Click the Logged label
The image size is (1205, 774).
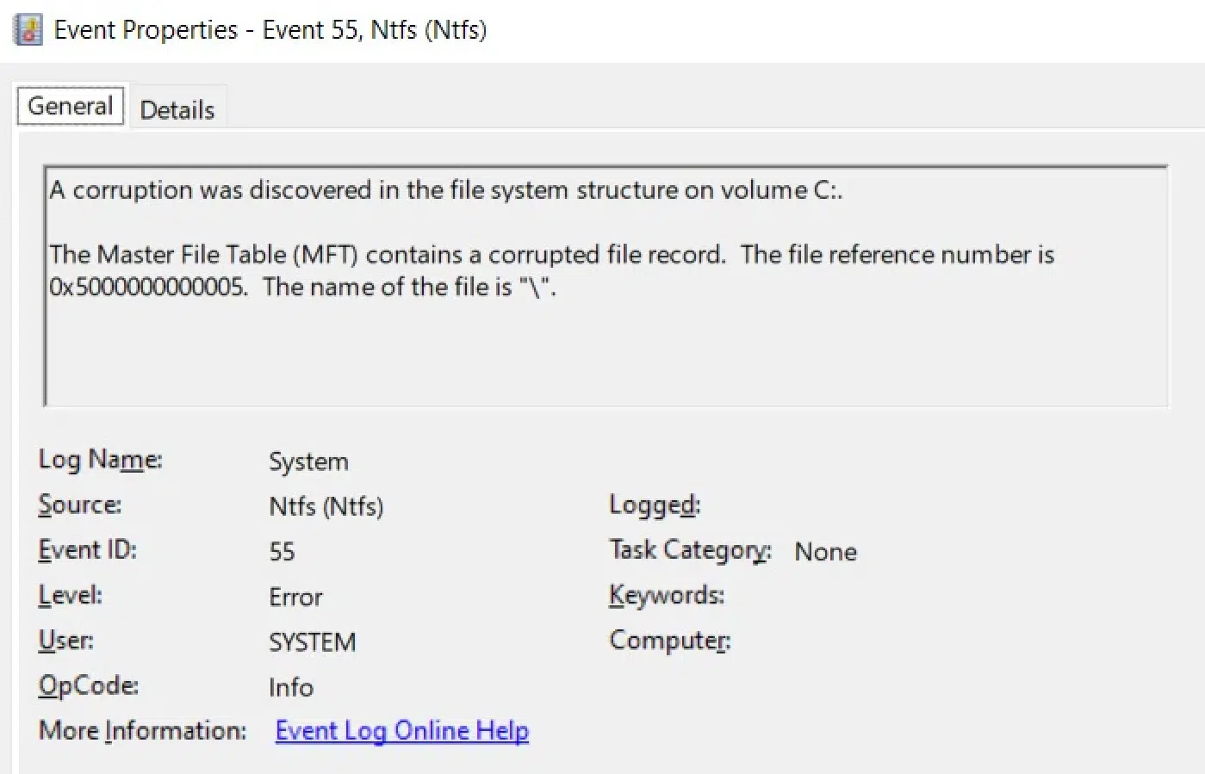tap(654, 505)
